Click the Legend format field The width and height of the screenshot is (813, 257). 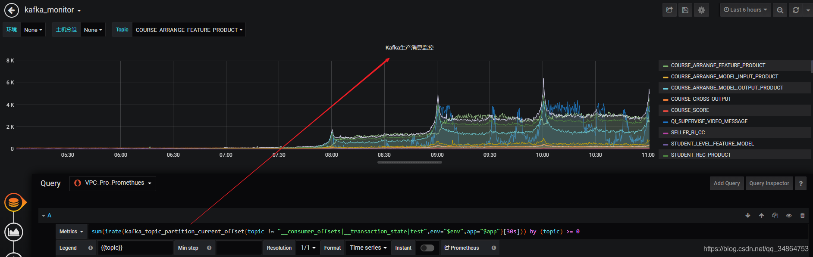tap(135, 248)
